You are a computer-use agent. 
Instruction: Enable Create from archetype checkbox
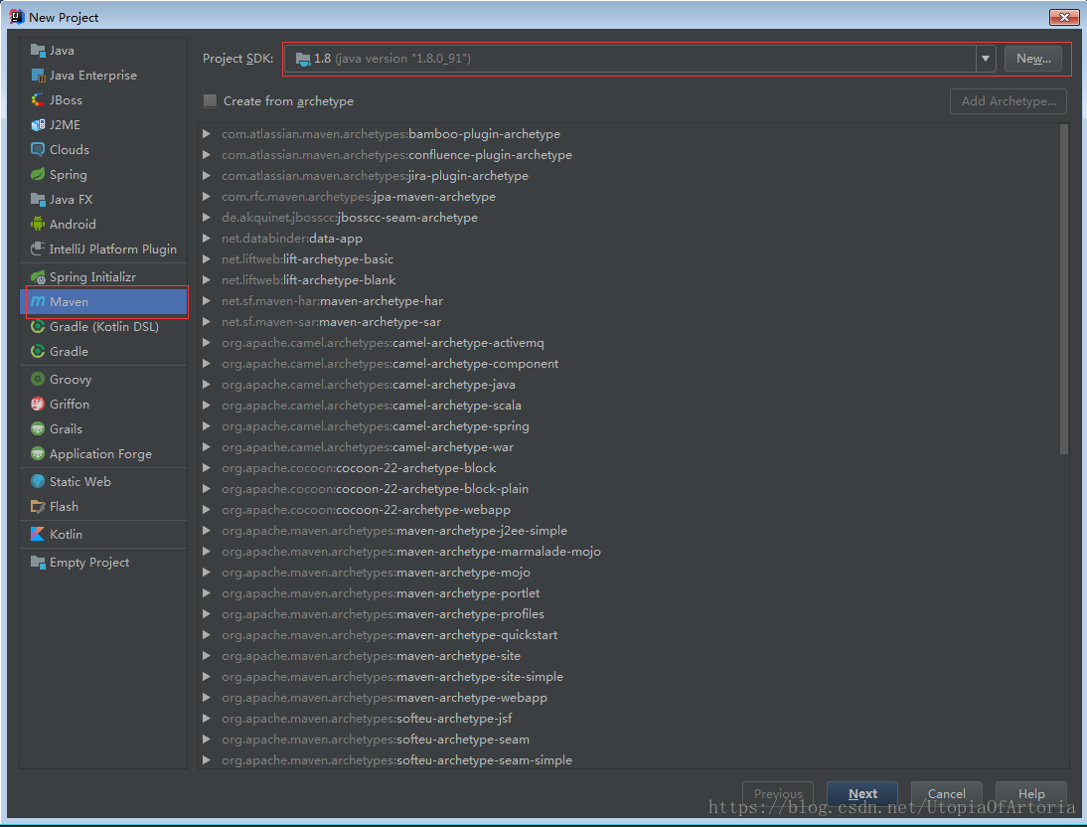point(210,101)
